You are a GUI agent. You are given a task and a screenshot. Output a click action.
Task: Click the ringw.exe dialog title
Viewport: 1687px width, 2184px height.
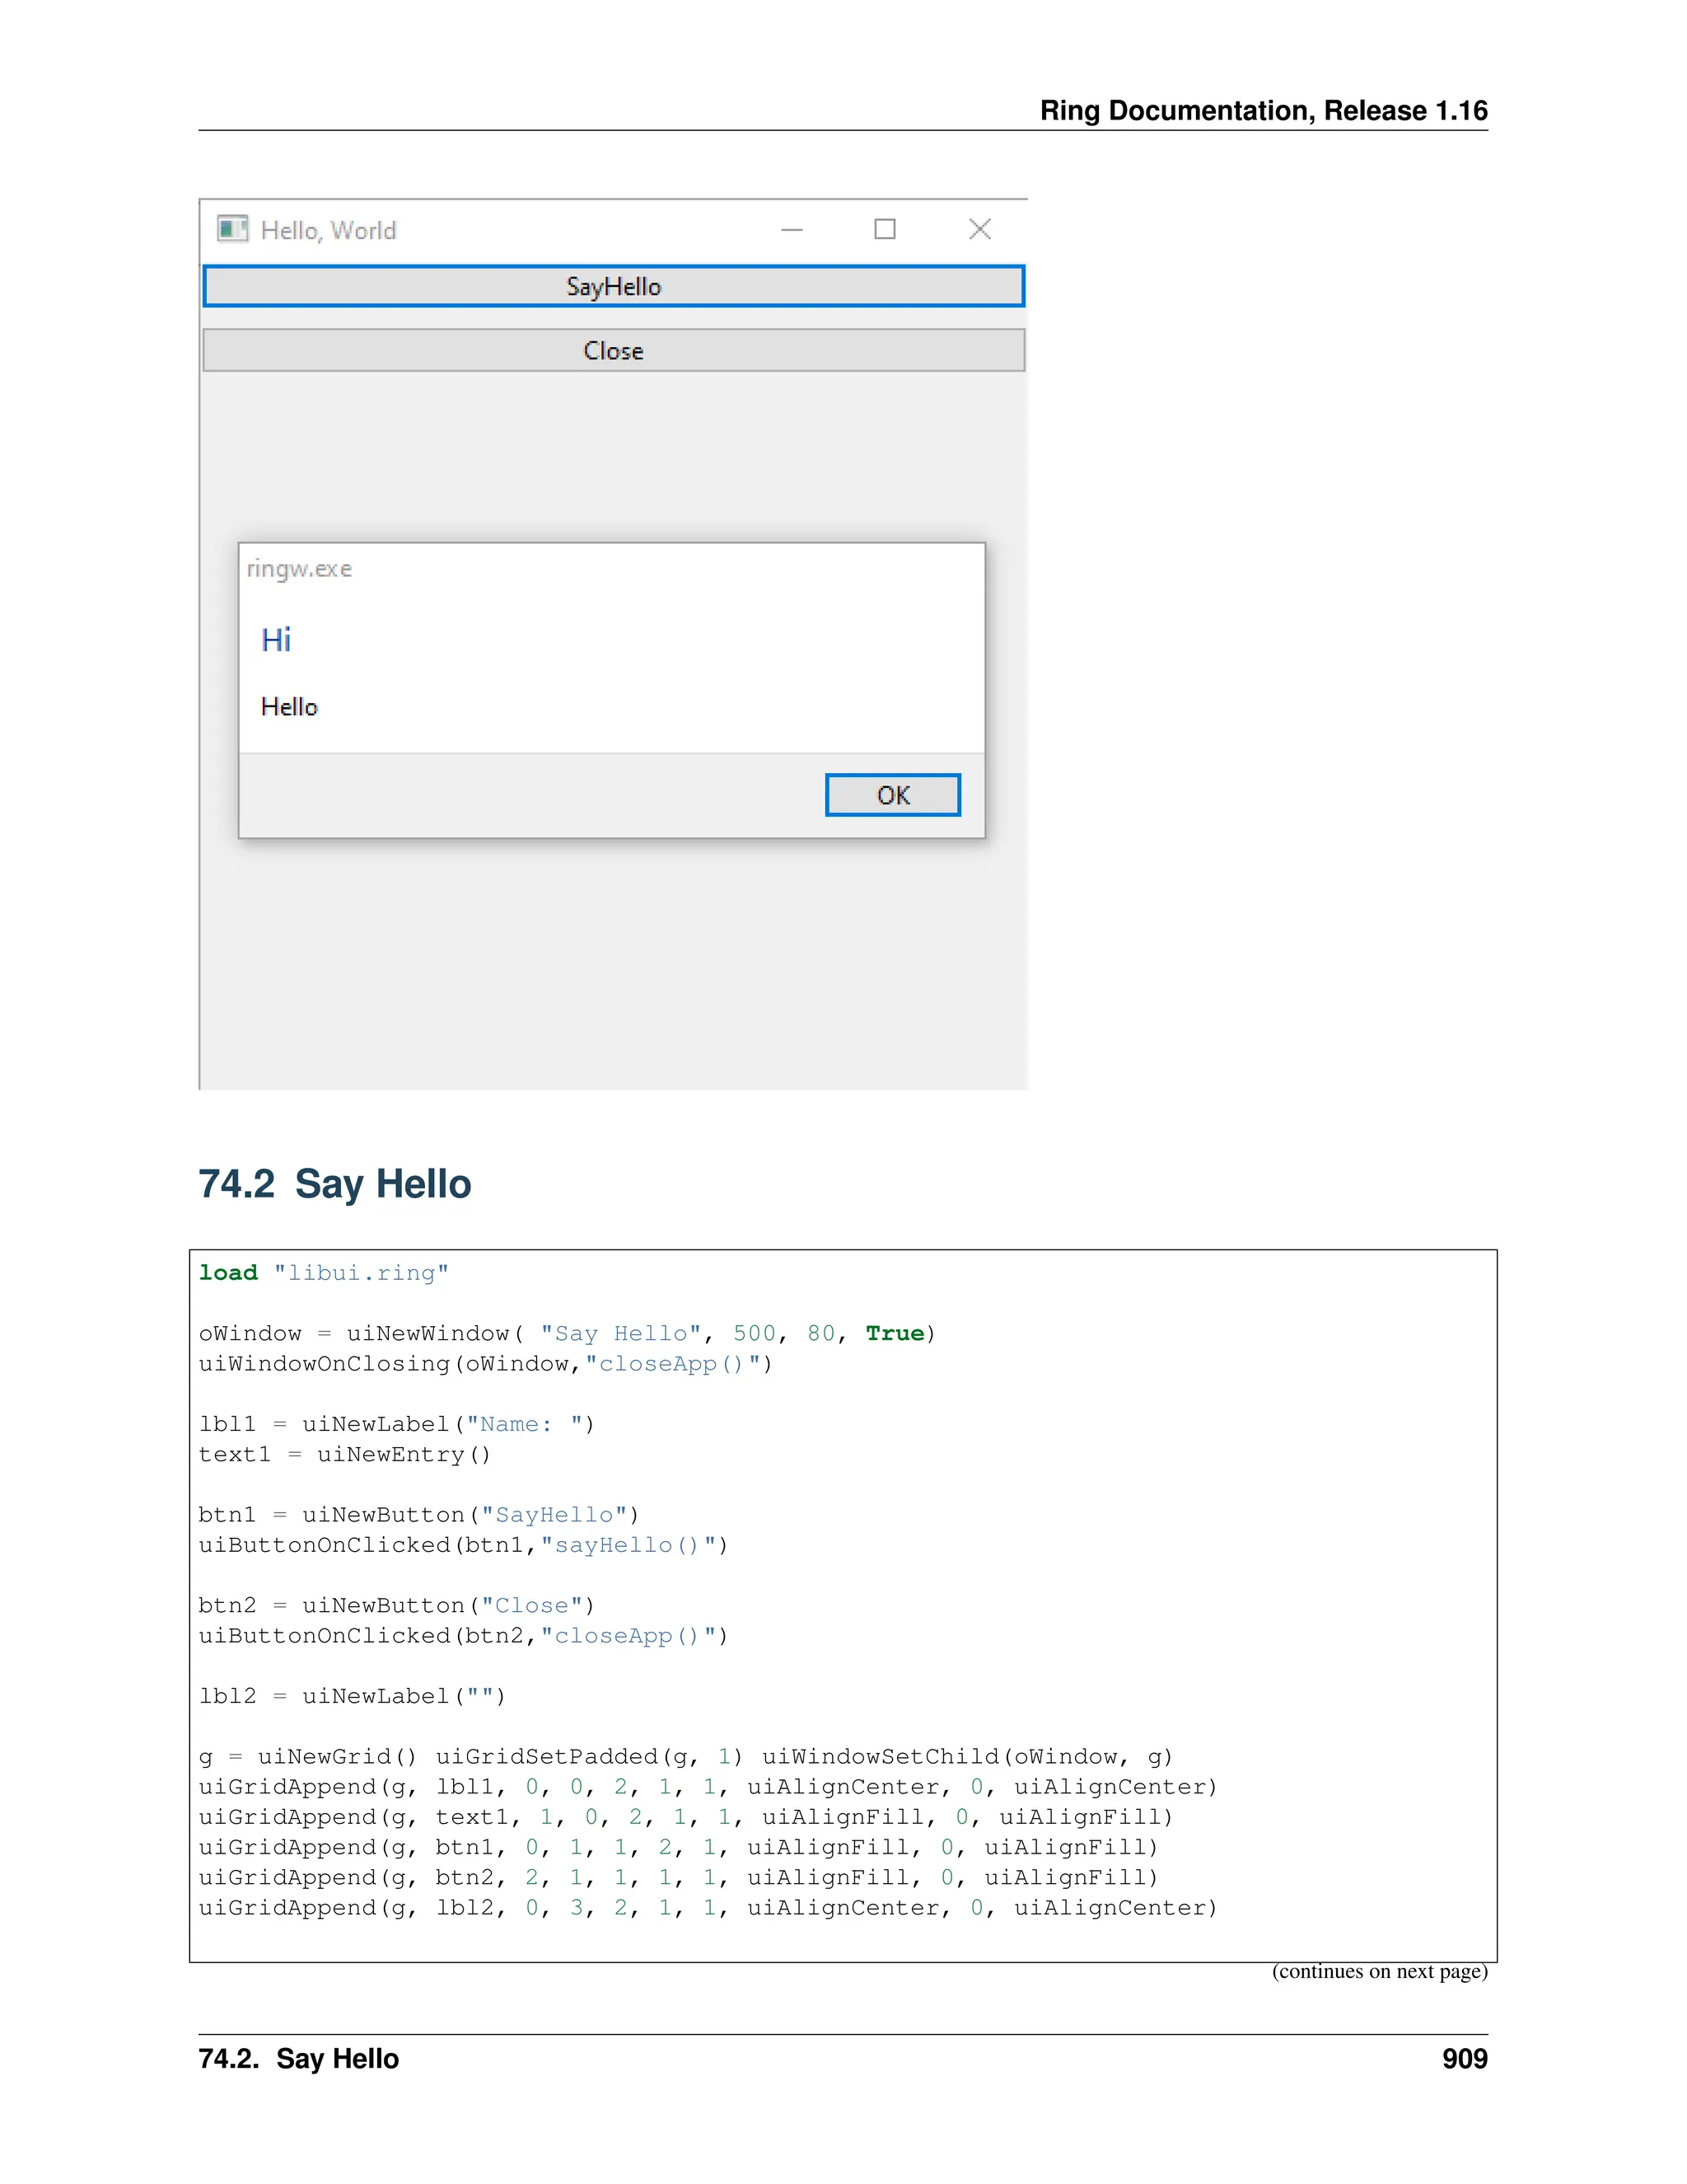[x=300, y=569]
